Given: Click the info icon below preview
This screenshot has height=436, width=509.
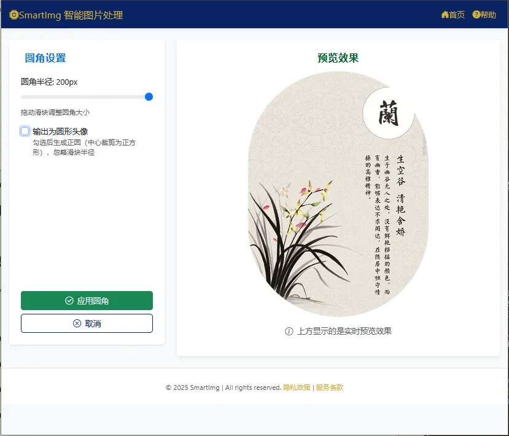Looking at the screenshot, I should (x=289, y=331).
